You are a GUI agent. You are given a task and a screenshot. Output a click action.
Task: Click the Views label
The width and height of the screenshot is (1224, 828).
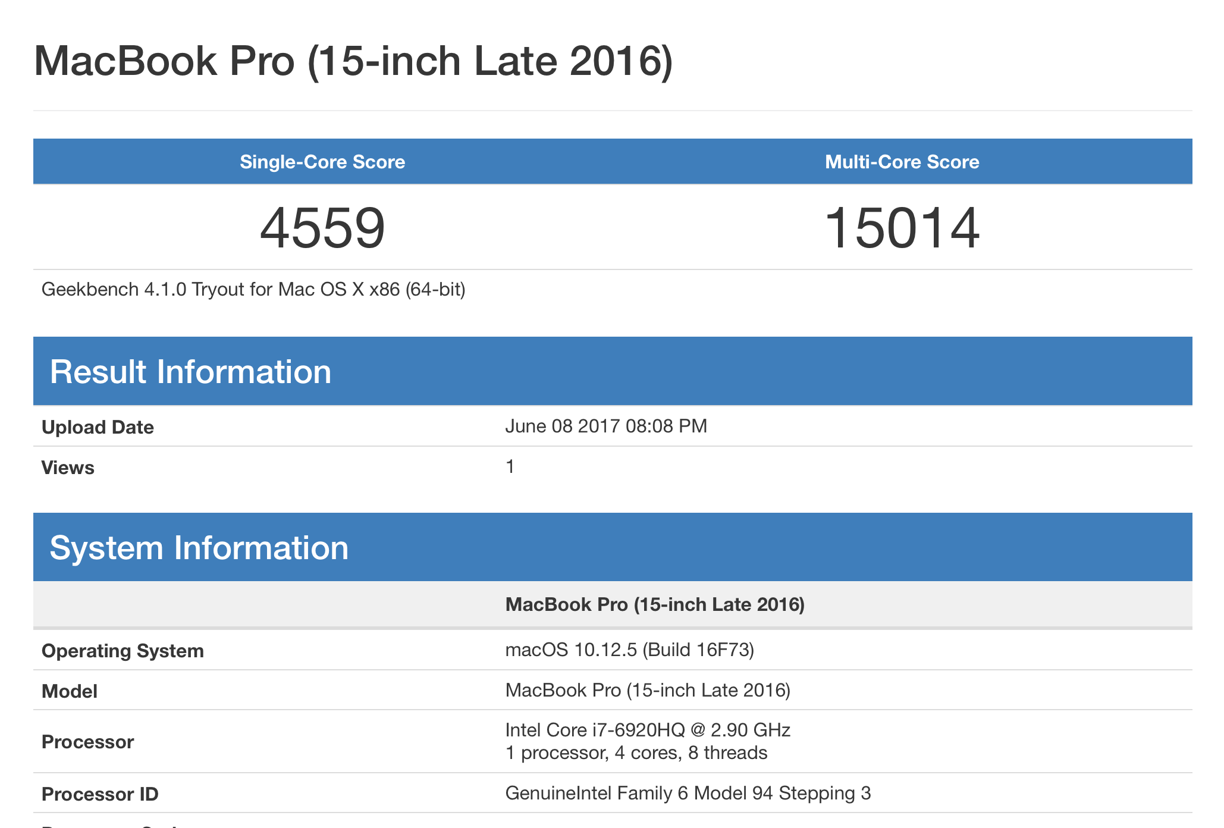68,468
